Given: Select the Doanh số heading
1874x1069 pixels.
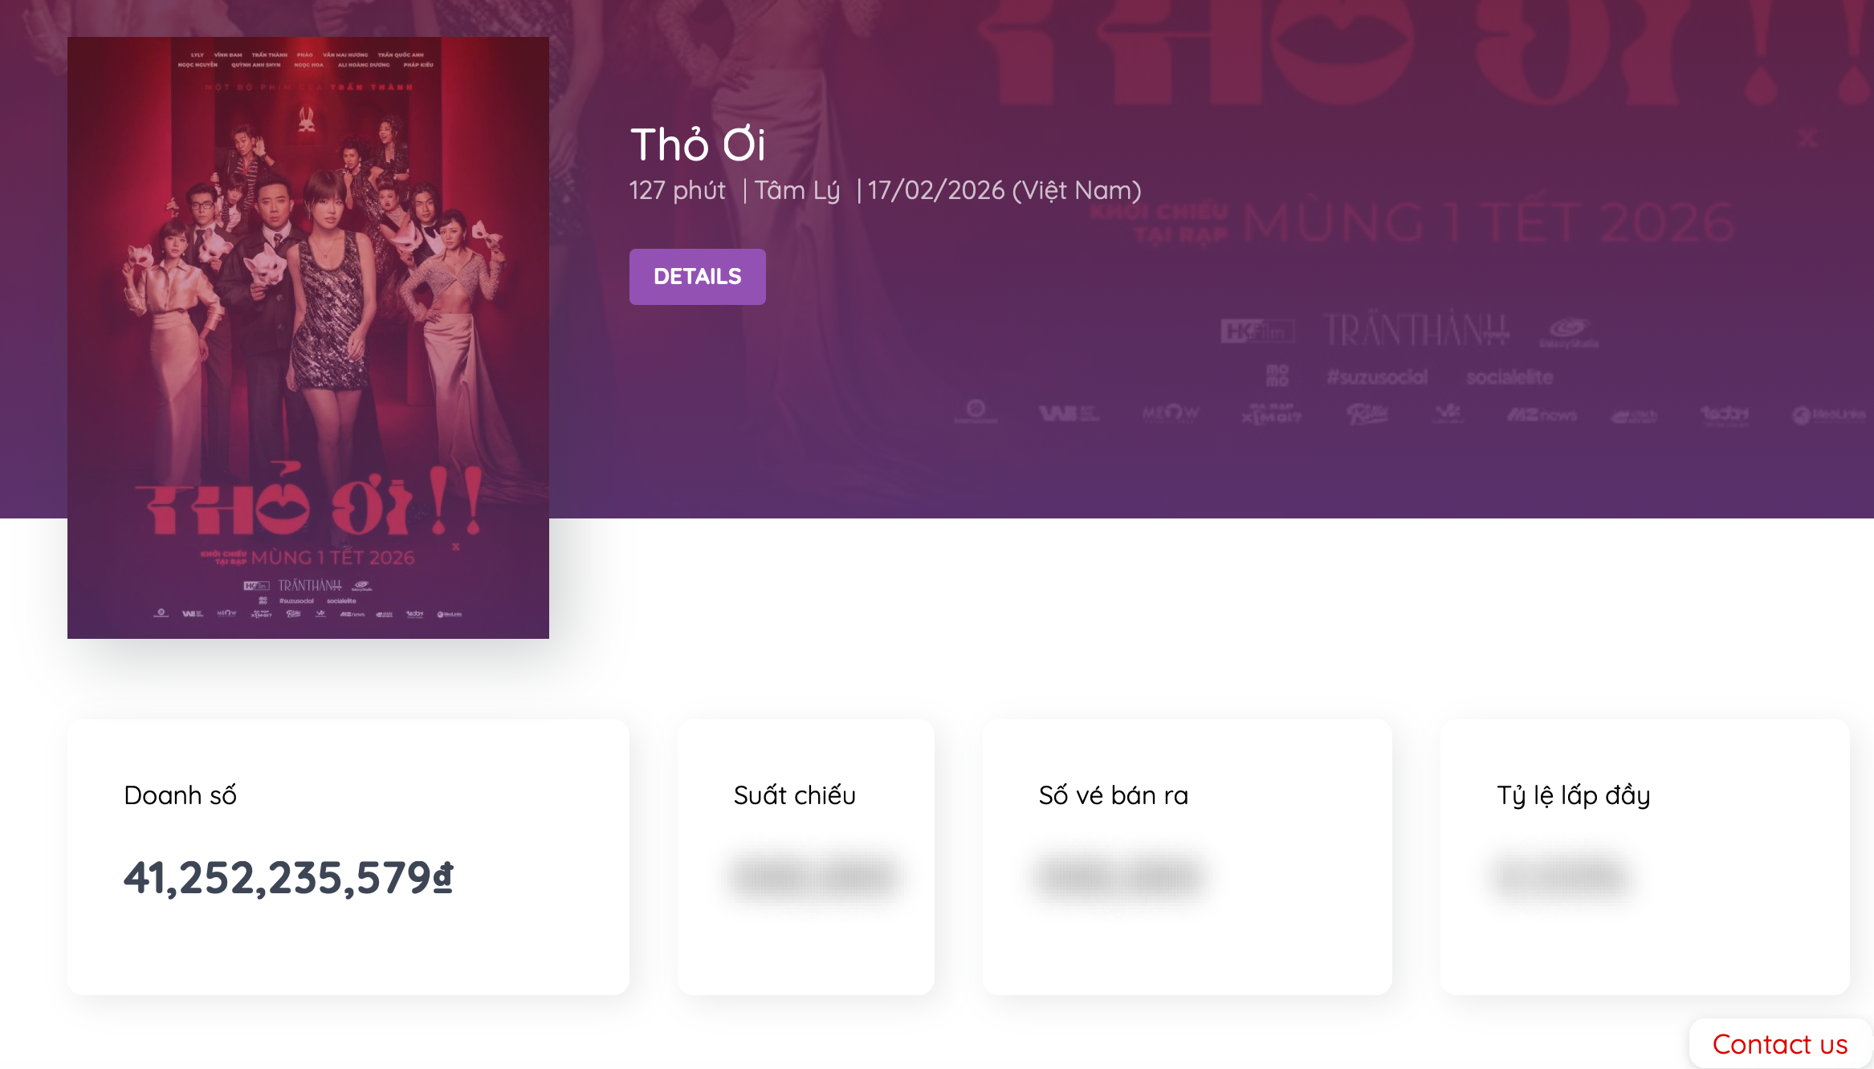Looking at the screenshot, I should tap(180, 795).
